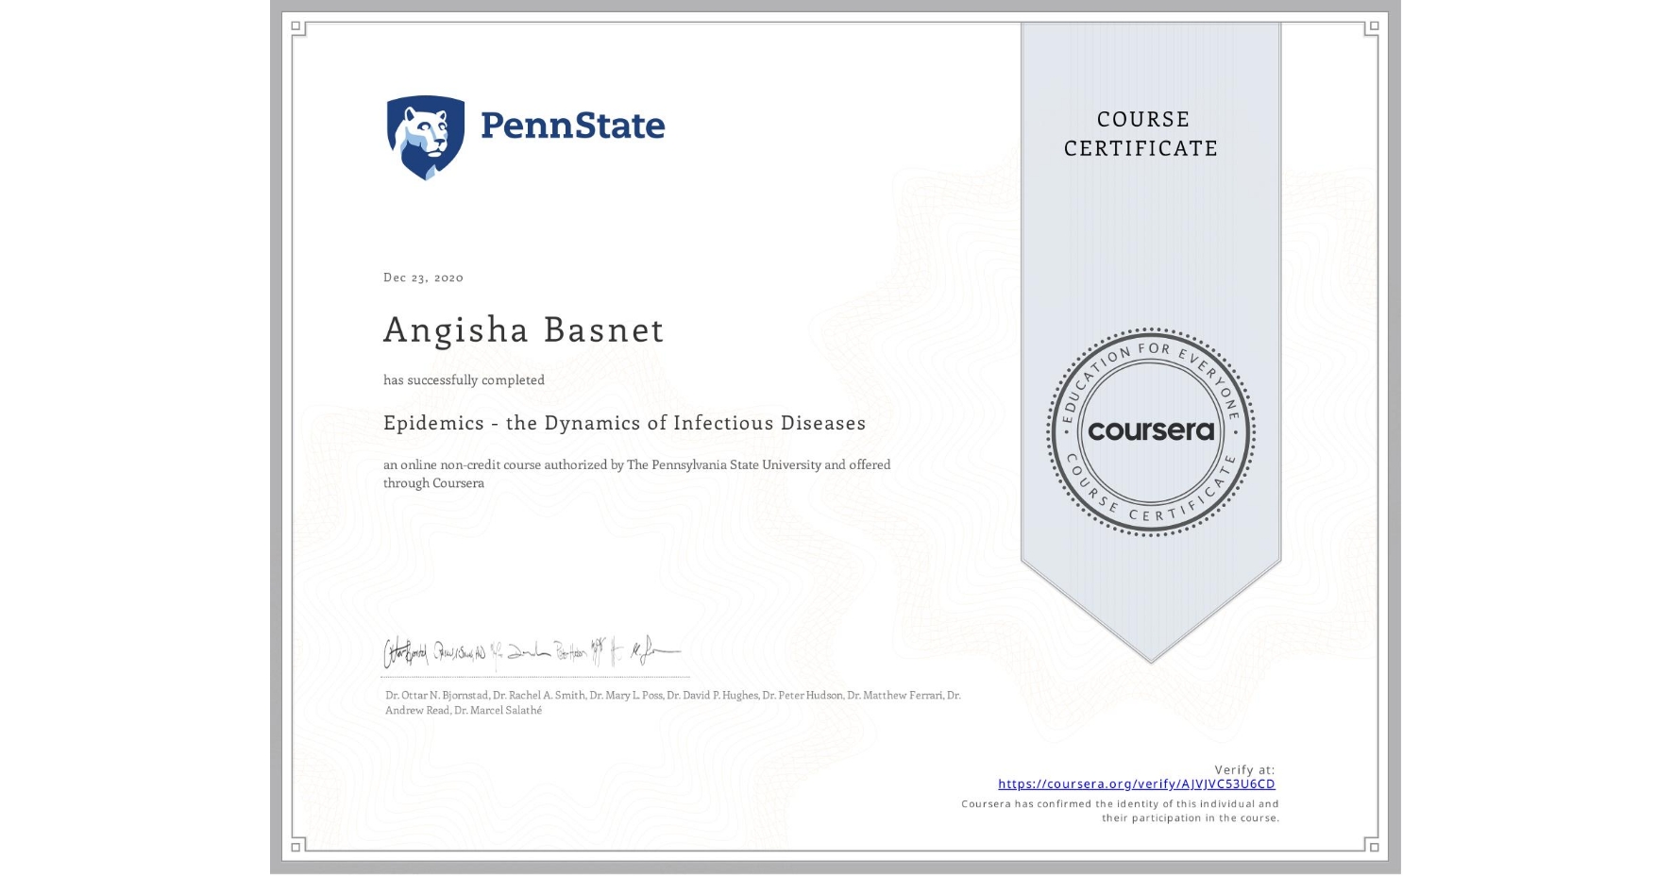Click the COURSE CERTIFICATE heading

coord(1141,134)
